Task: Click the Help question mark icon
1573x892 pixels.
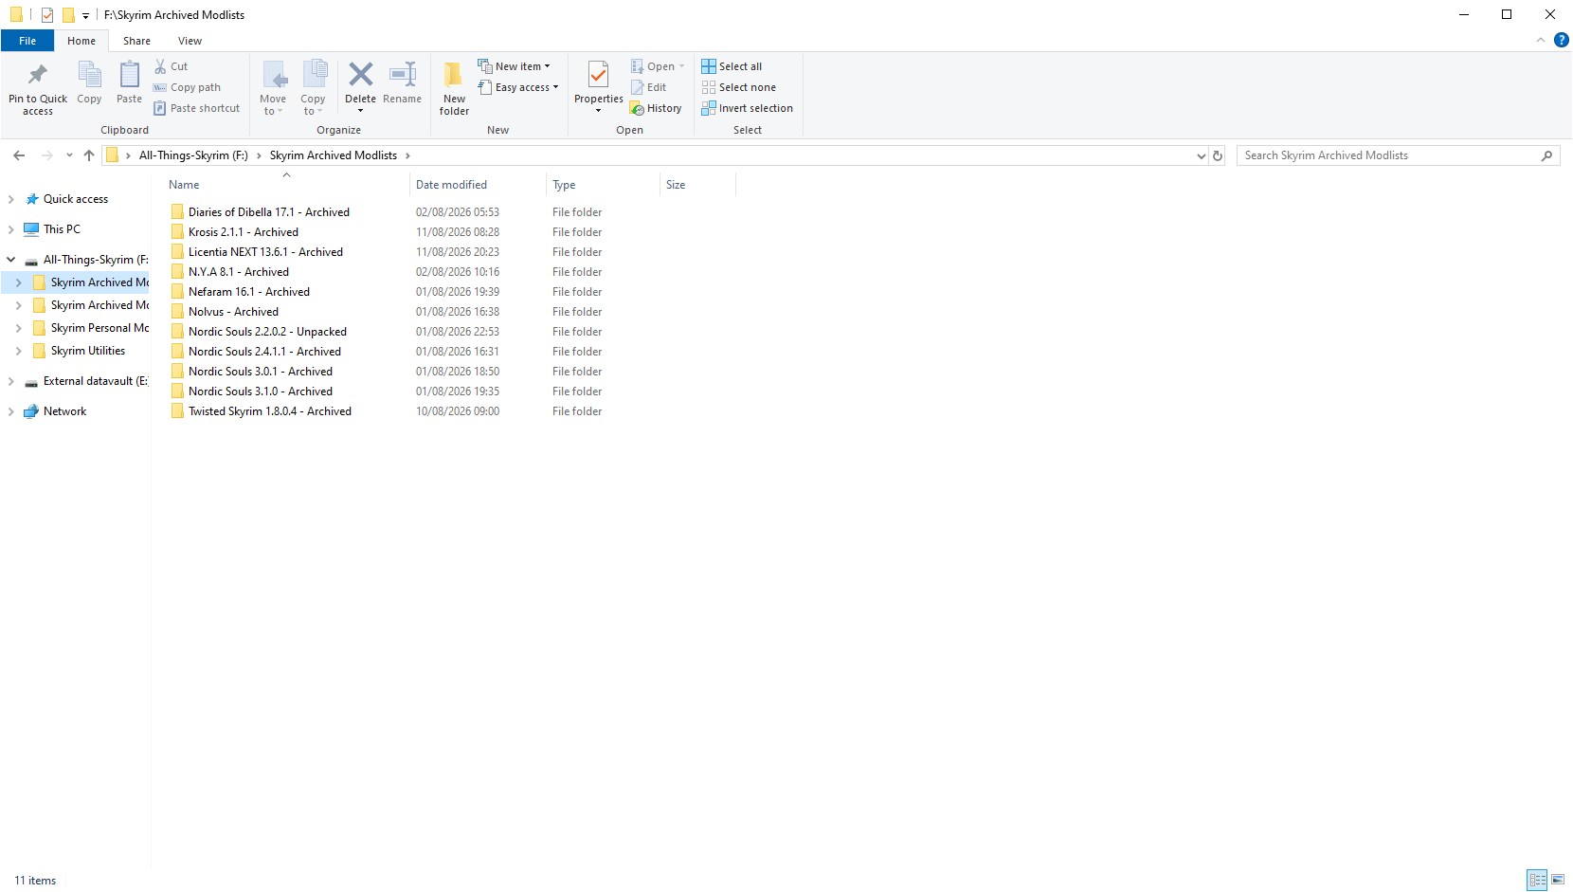Action: click(x=1562, y=40)
